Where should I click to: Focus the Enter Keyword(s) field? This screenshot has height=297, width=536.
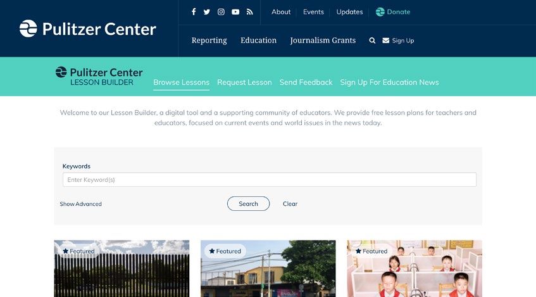[x=270, y=180]
